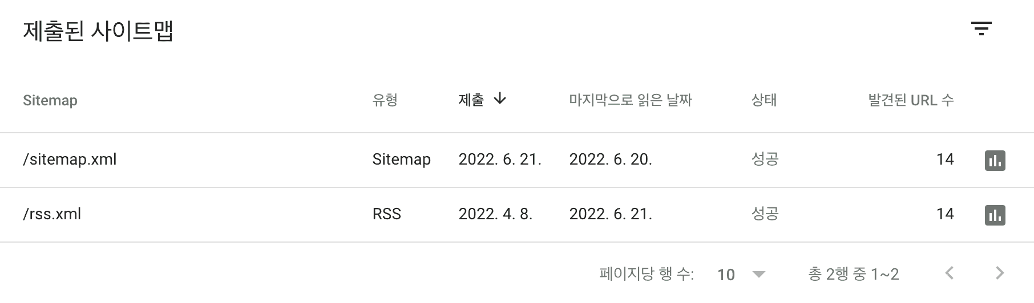Open the filter icon for submitted sitemaps
1034x303 pixels.
tap(982, 28)
